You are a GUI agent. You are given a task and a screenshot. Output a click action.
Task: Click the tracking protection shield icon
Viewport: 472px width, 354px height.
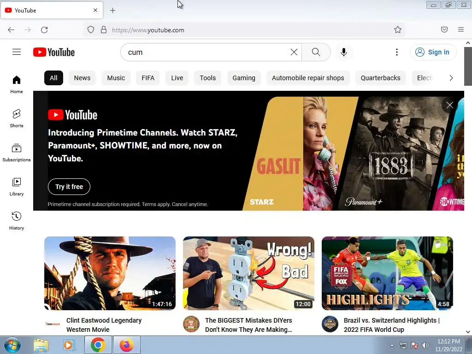91,30
